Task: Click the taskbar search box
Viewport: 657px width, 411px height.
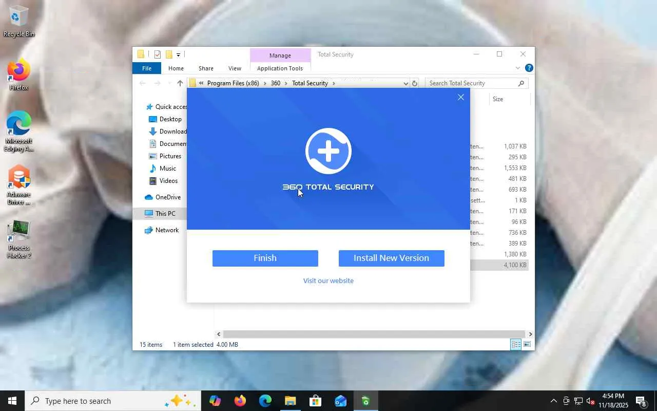Action: click(x=113, y=401)
